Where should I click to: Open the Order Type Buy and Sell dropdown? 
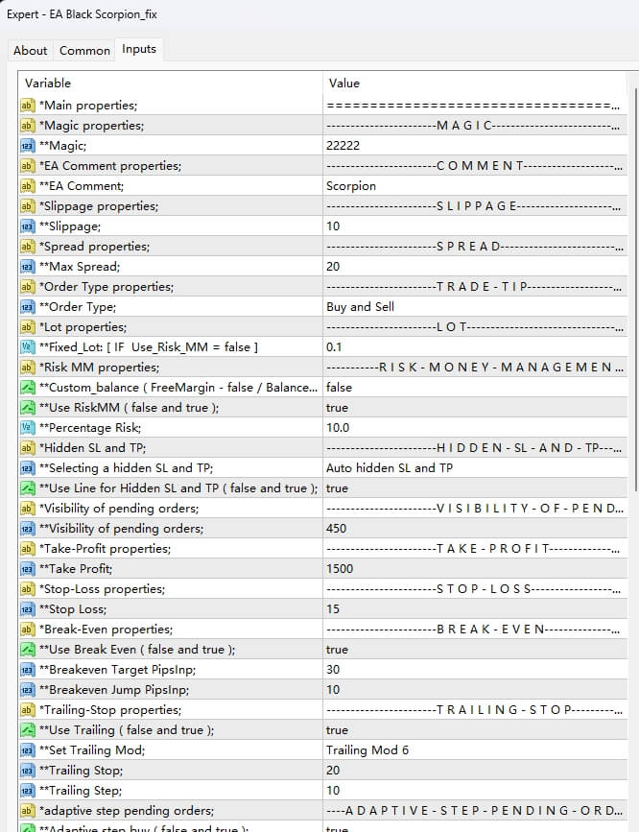pyautogui.click(x=361, y=307)
